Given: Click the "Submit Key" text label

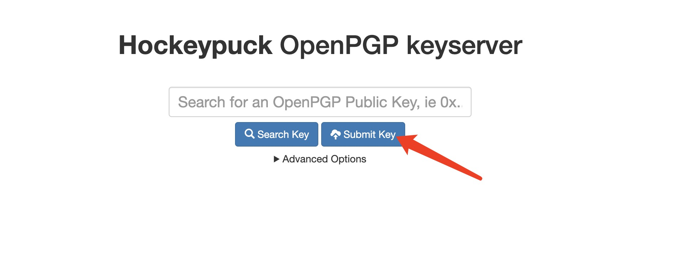Looking at the screenshot, I should click(370, 135).
